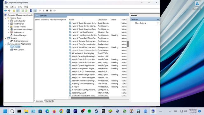Viewport: 204px width, 115px height.
Task: Collapse Services and Applications node
Action: (x=5, y=44)
